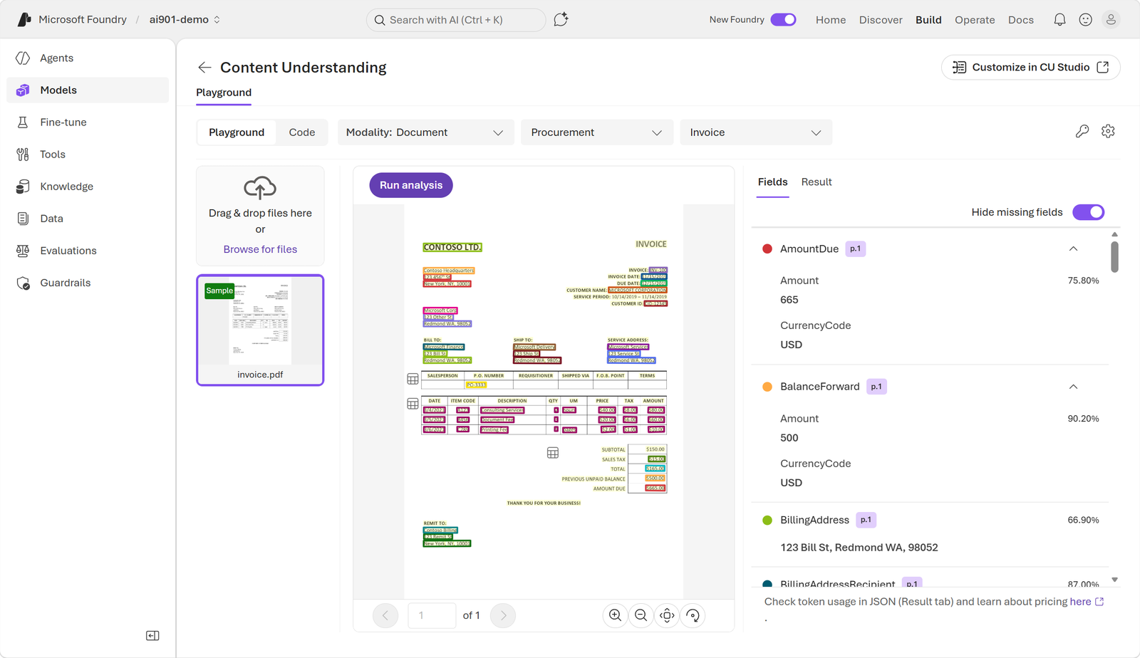
Task: Click table icon beside line items table
Action: pos(413,404)
